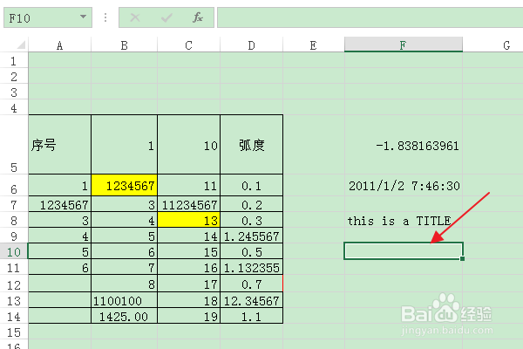Click cell with value -1.838163961
The image size is (523, 349).
[x=404, y=145]
